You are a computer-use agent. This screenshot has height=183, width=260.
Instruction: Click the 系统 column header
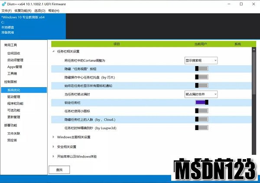click(x=237, y=44)
